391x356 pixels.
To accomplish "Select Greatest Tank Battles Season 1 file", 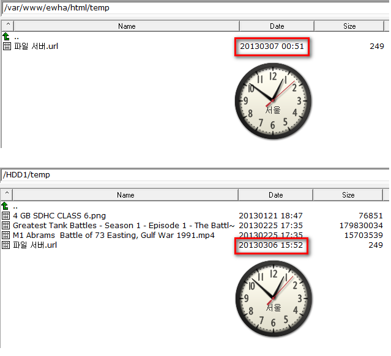I will click(x=124, y=225).
